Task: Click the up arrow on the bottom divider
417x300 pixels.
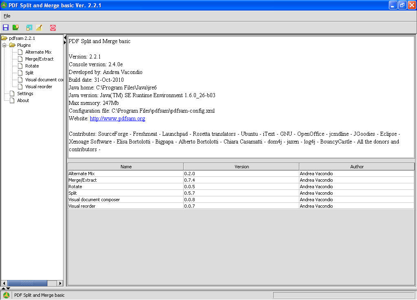Action: click(3, 288)
